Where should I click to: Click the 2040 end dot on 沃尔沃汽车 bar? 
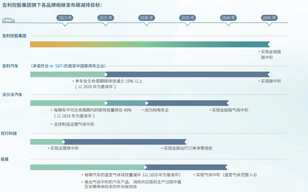228,103
